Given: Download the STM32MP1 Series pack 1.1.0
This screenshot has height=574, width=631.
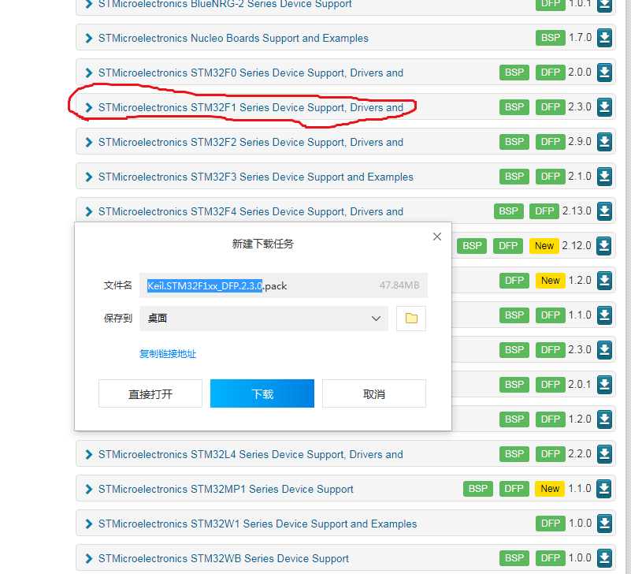Looking at the screenshot, I should [604, 488].
